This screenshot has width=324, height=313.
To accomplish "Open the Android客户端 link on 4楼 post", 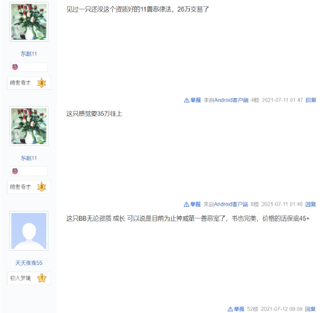I will (231, 100).
